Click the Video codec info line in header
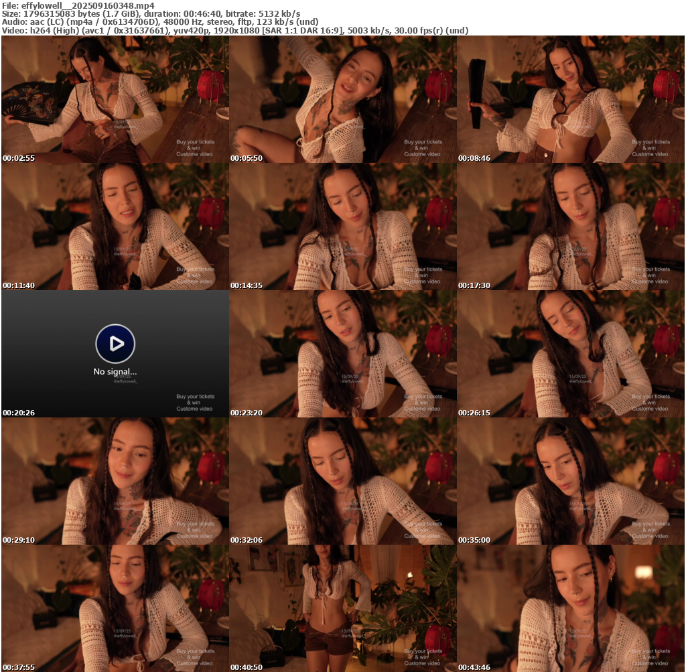 point(234,30)
